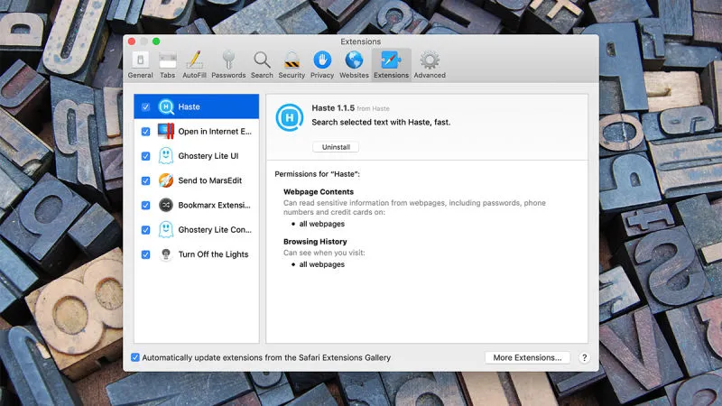Open the Websites globe pane
Screen dimensions: 722x406
[354, 63]
